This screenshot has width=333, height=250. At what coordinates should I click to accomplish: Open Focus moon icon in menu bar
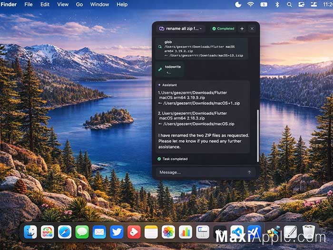pyautogui.click(x=238, y=4)
